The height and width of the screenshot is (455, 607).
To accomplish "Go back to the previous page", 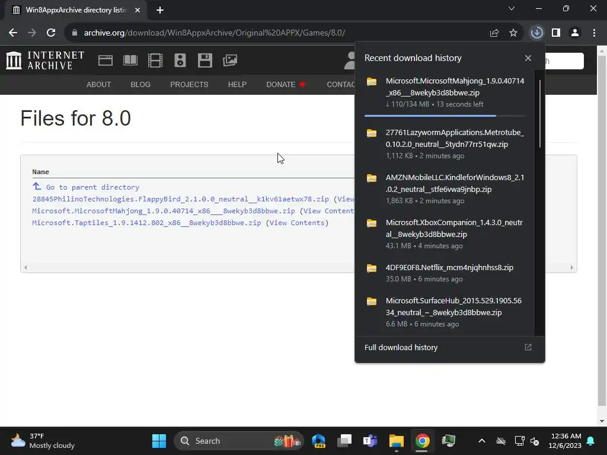I will point(13,33).
